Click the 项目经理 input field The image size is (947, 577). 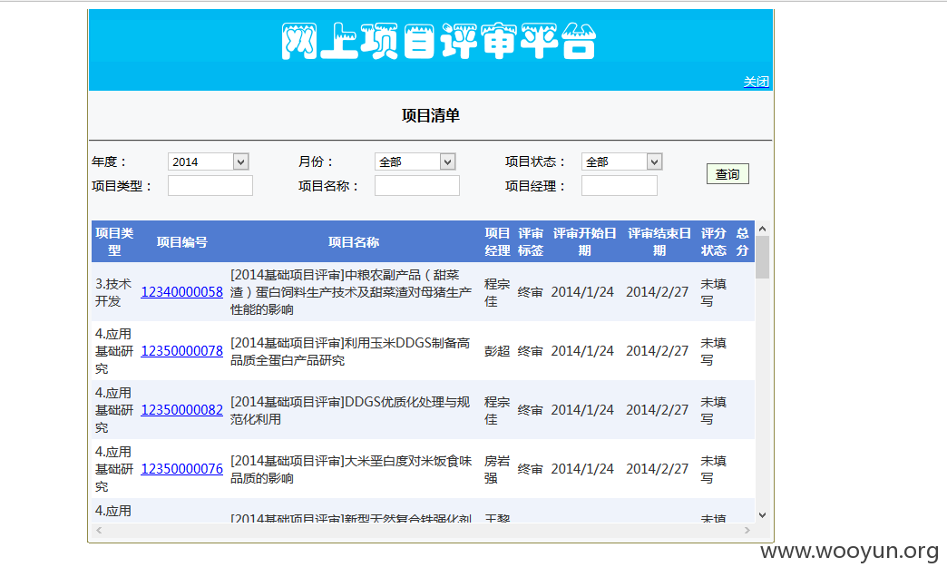619,185
